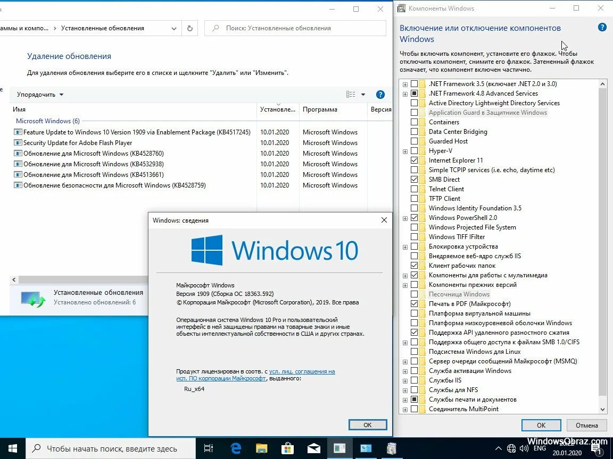This screenshot has width=613, height=459.
Task: Open Microsoft Store from taskbar
Action: (287, 448)
